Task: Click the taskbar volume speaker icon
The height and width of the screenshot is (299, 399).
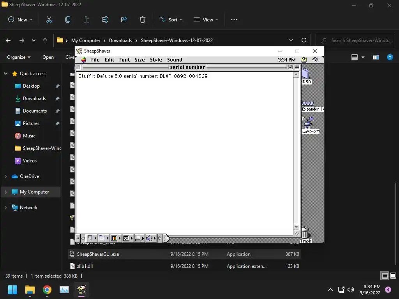Action: 351,290
